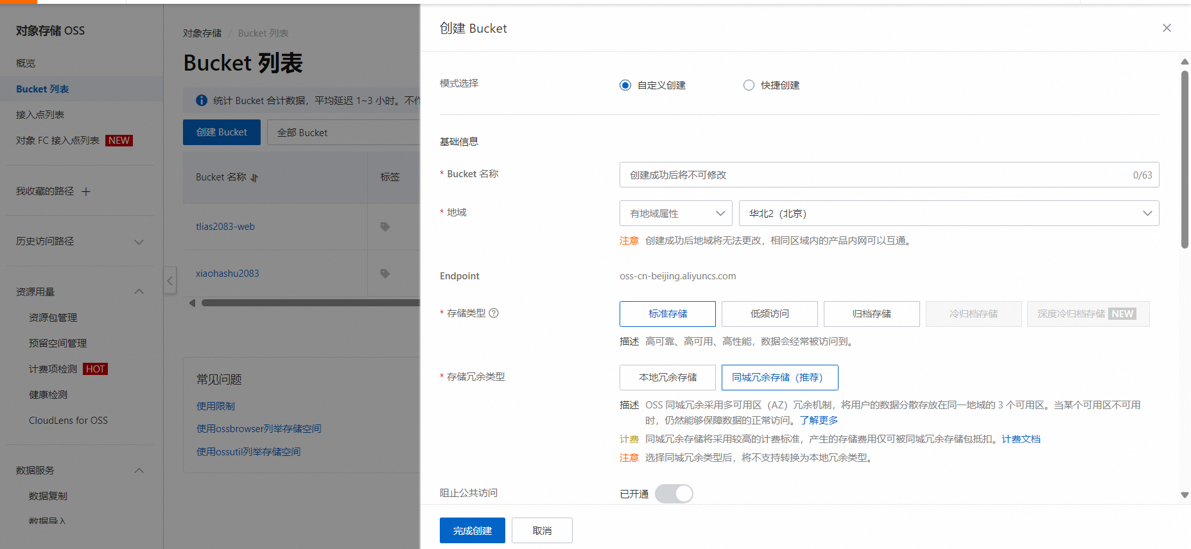Open 预留空间管理 in the sidebar
Image resolution: width=1191 pixels, height=549 pixels.
[x=57, y=344]
